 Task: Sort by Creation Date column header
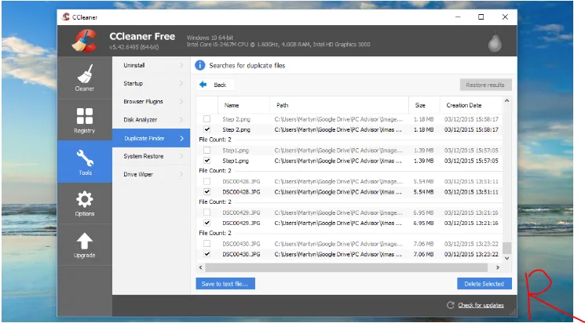[x=471, y=105]
